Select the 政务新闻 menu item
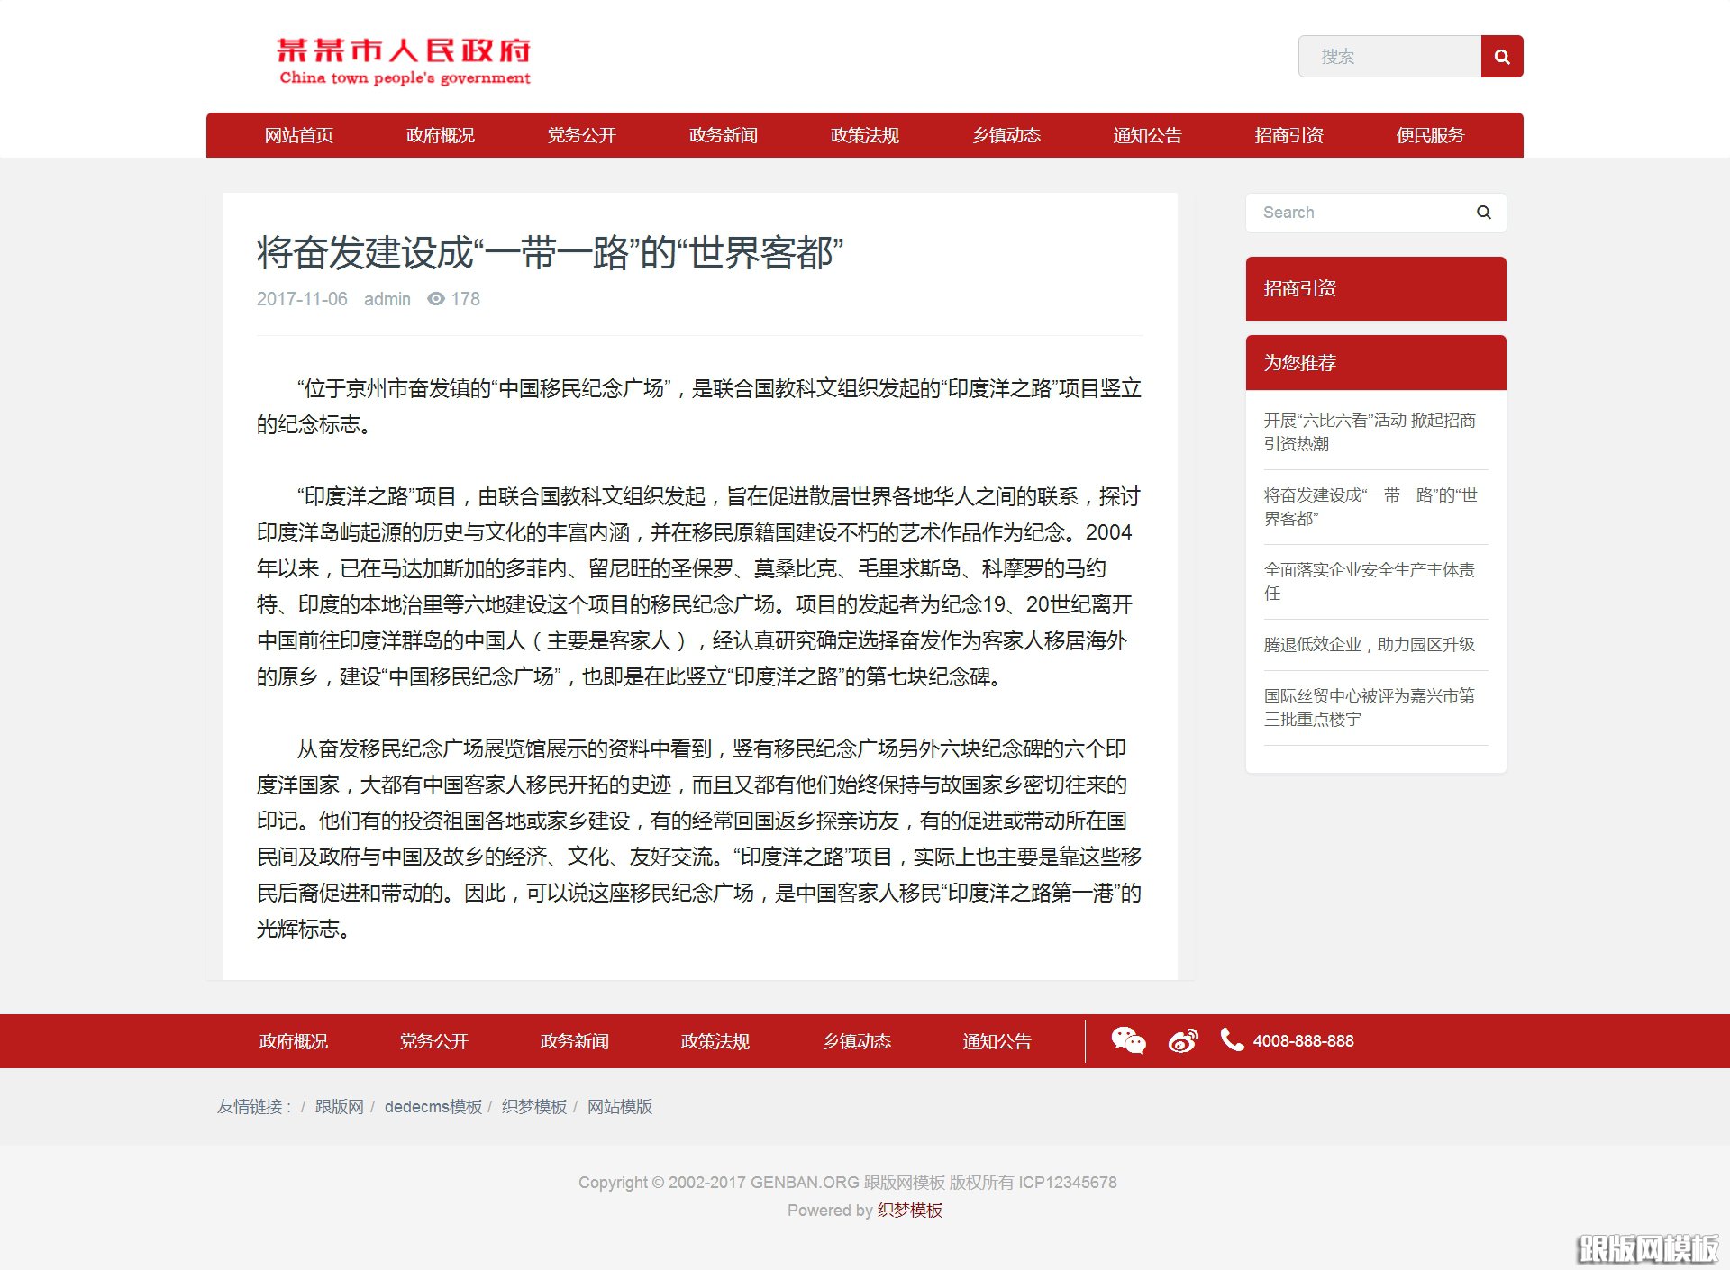The height and width of the screenshot is (1270, 1730). click(x=723, y=135)
